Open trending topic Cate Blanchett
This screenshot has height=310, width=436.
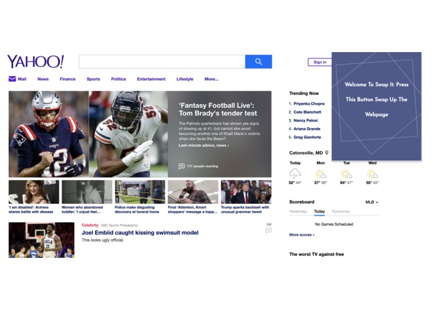pos(307,112)
